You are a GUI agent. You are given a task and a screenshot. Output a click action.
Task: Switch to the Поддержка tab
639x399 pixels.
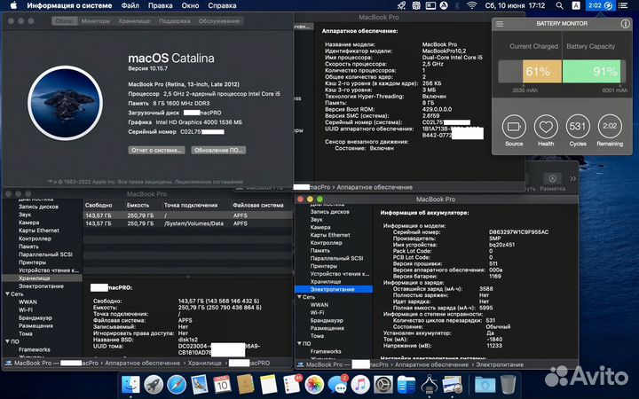pyautogui.click(x=175, y=21)
